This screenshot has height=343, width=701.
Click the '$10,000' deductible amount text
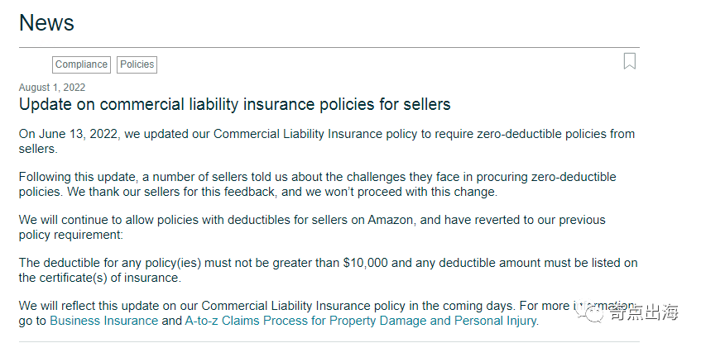(365, 263)
